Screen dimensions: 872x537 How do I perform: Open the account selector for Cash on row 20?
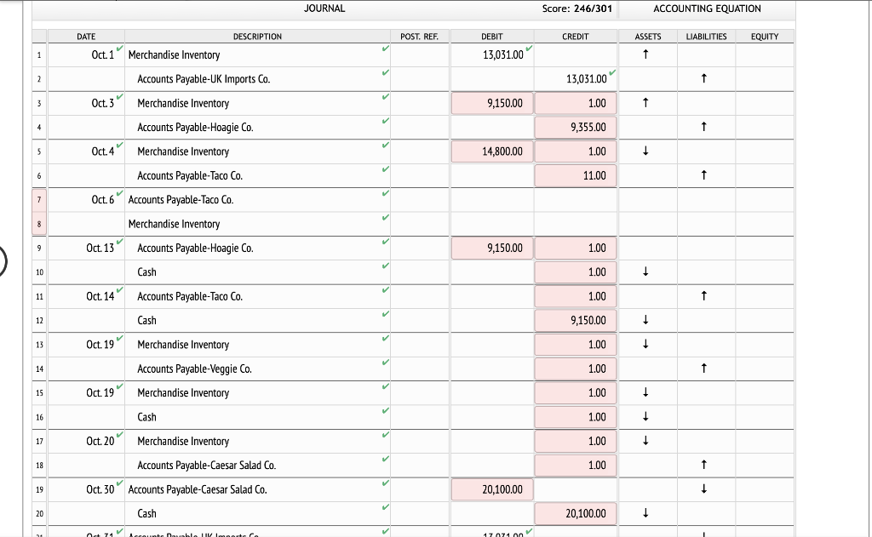point(255,513)
